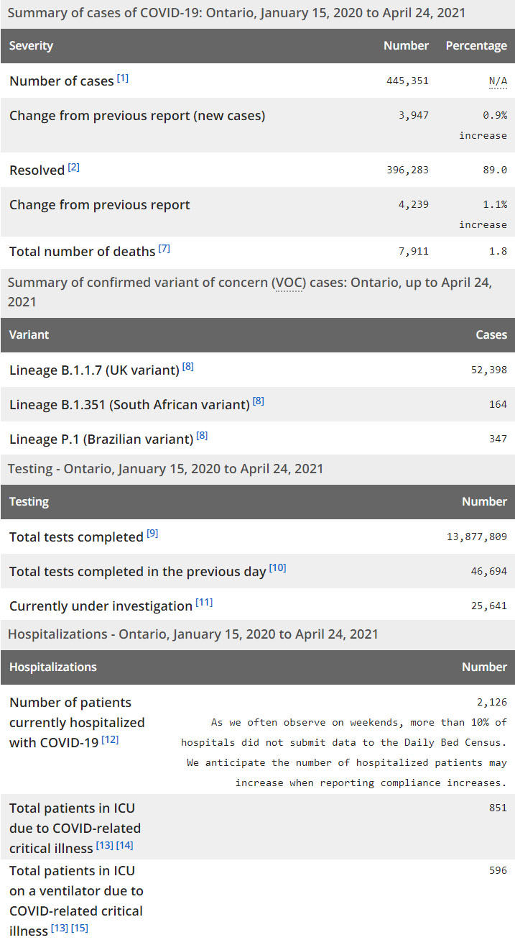Open footnote 1 beside Number of cases
515x940 pixels.
[x=123, y=78]
